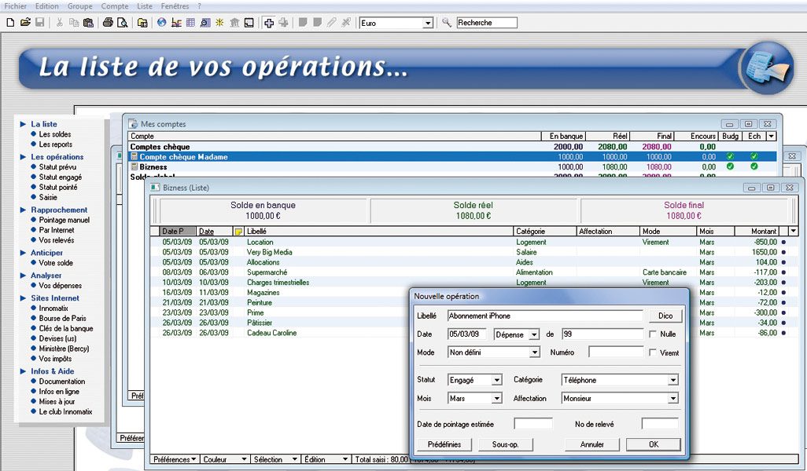Screen dimensions: 807x471
Task: Click the save floppy disk icon
Action: (x=39, y=23)
